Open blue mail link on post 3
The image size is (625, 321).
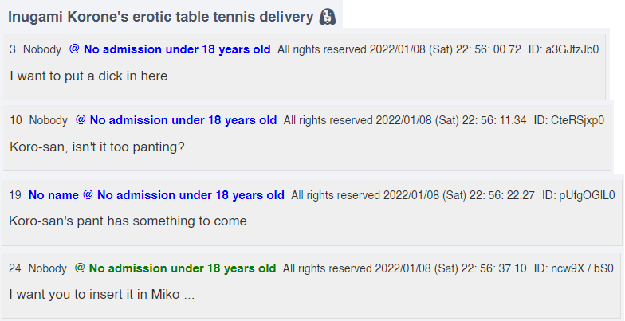(170, 49)
